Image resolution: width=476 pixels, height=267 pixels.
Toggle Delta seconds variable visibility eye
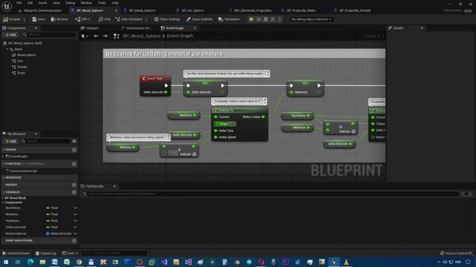75,227
